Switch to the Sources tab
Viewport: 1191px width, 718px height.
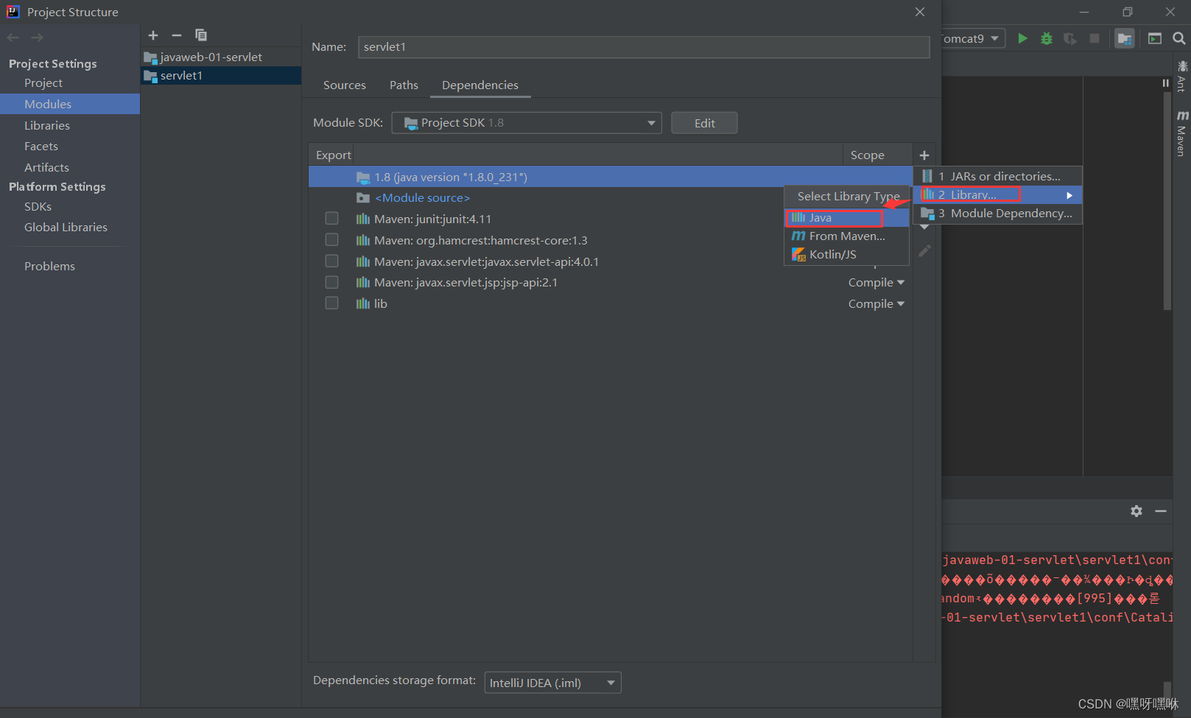(x=345, y=85)
